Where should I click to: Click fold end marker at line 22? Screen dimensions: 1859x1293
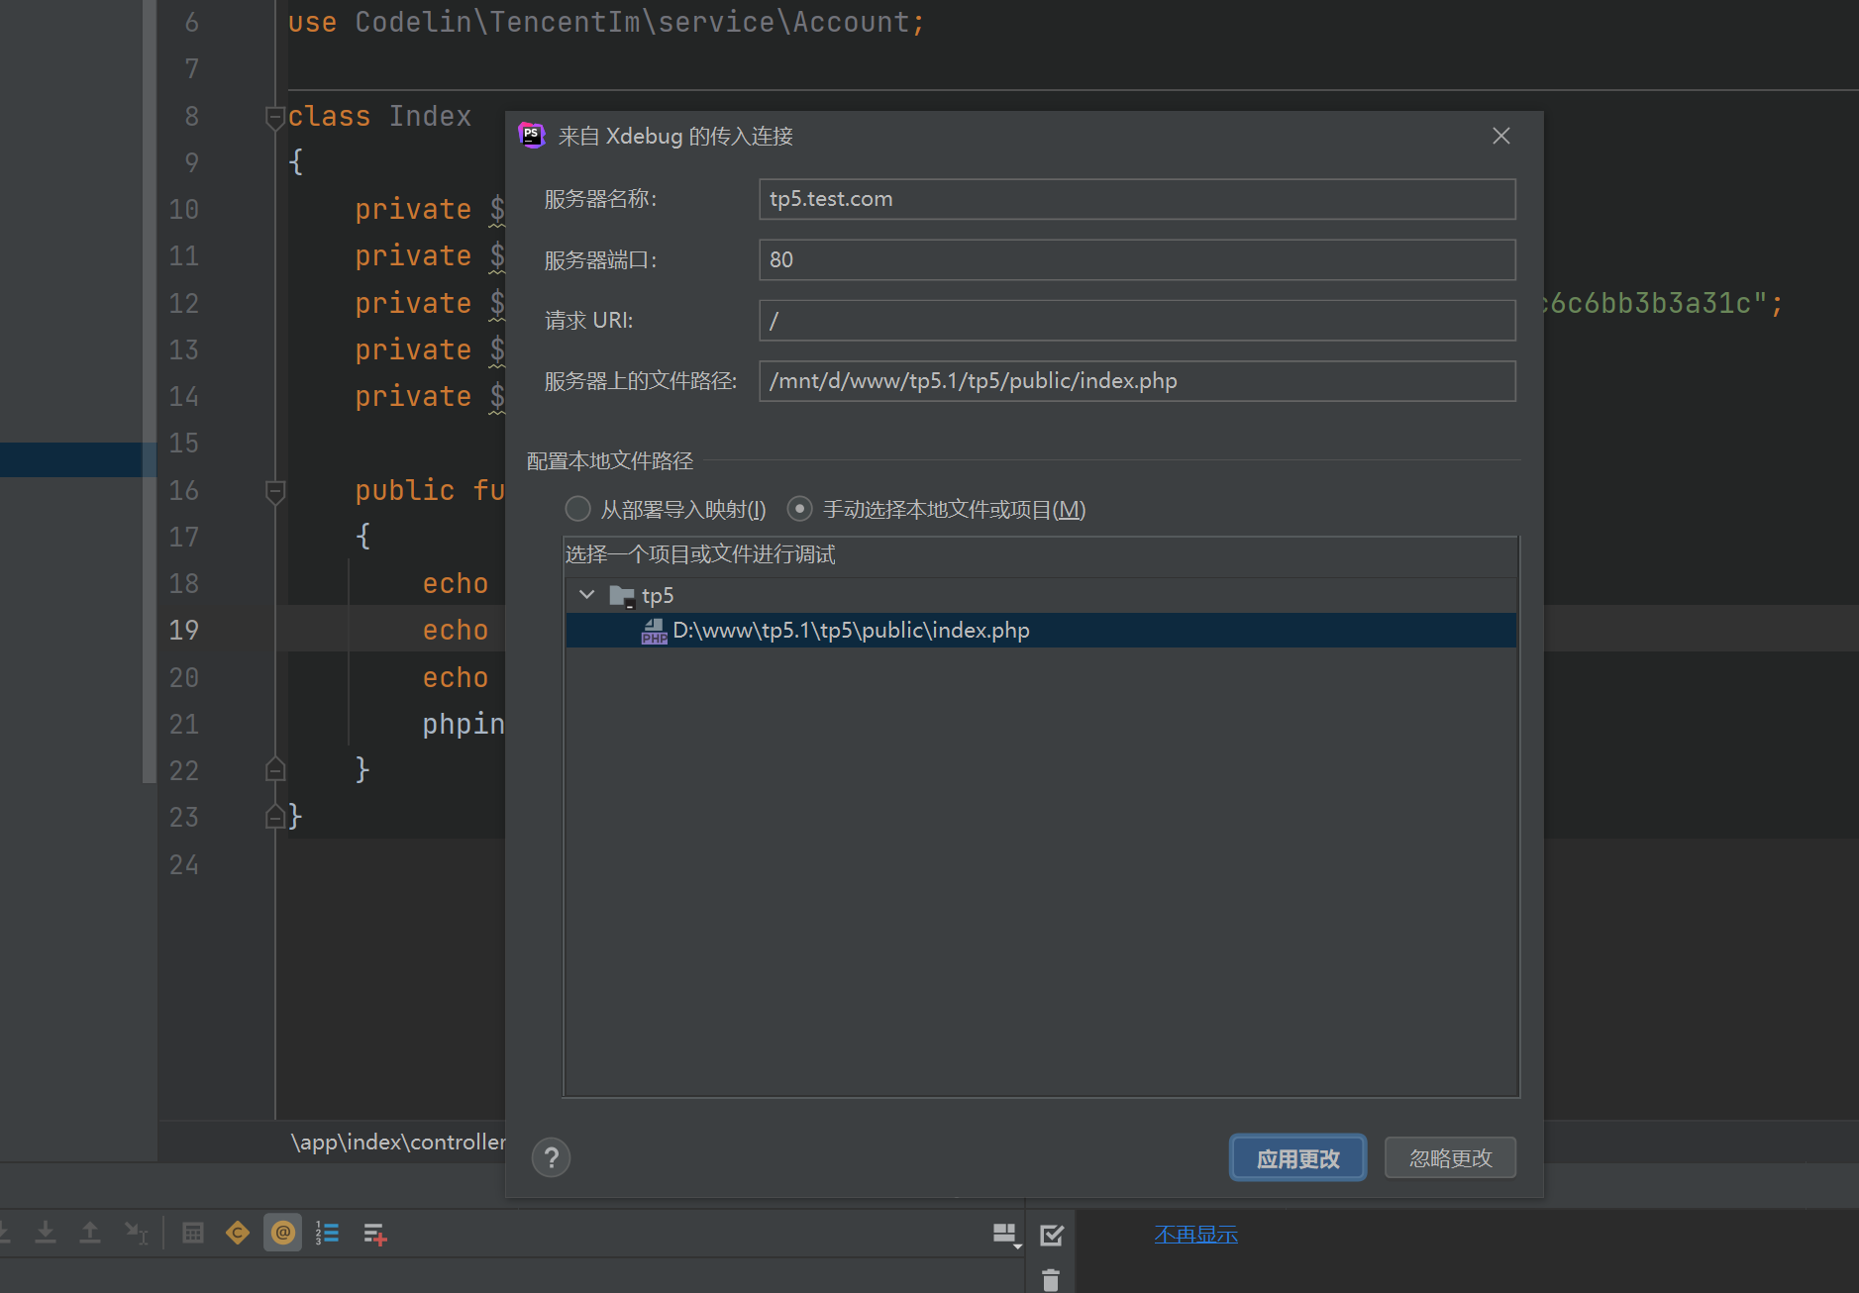[275, 769]
